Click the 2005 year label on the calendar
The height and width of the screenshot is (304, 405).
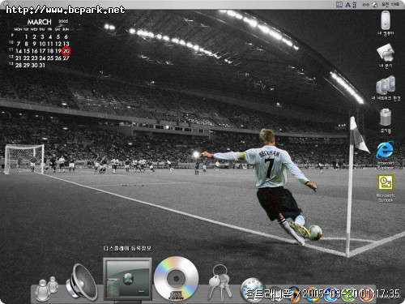coord(63,21)
